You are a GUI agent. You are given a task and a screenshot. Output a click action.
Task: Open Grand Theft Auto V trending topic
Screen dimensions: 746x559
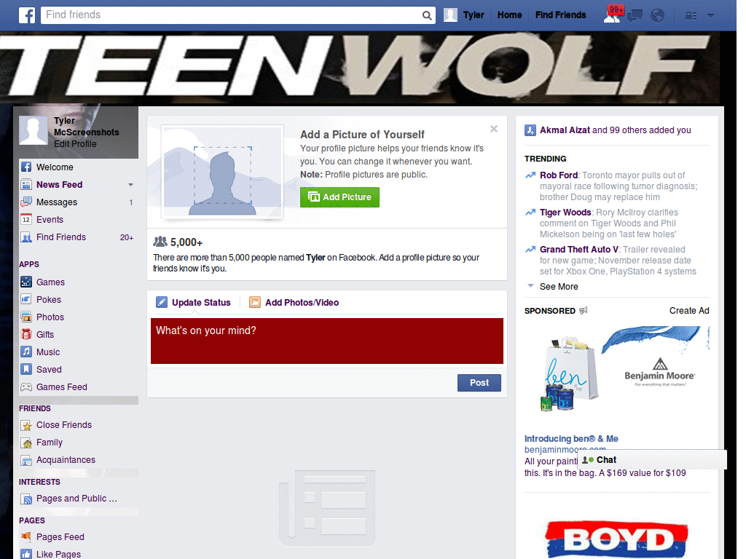(x=579, y=250)
